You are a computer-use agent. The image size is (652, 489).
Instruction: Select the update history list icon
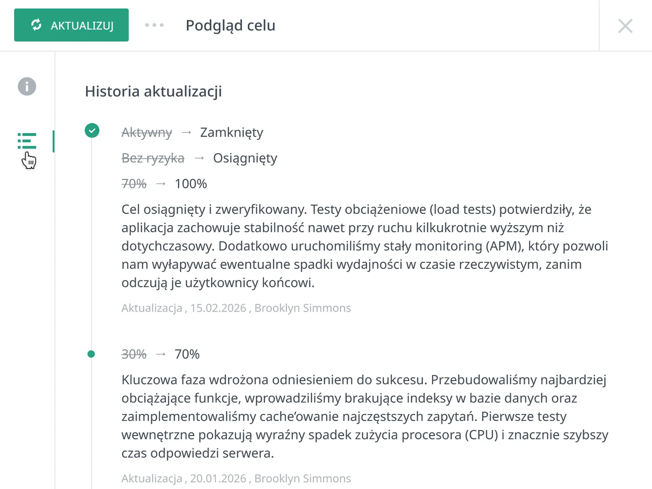pyautogui.click(x=27, y=141)
